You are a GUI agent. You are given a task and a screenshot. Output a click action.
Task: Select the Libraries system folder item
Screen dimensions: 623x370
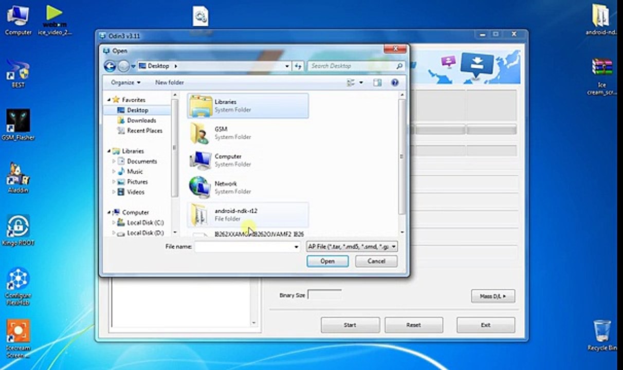(x=248, y=106)
